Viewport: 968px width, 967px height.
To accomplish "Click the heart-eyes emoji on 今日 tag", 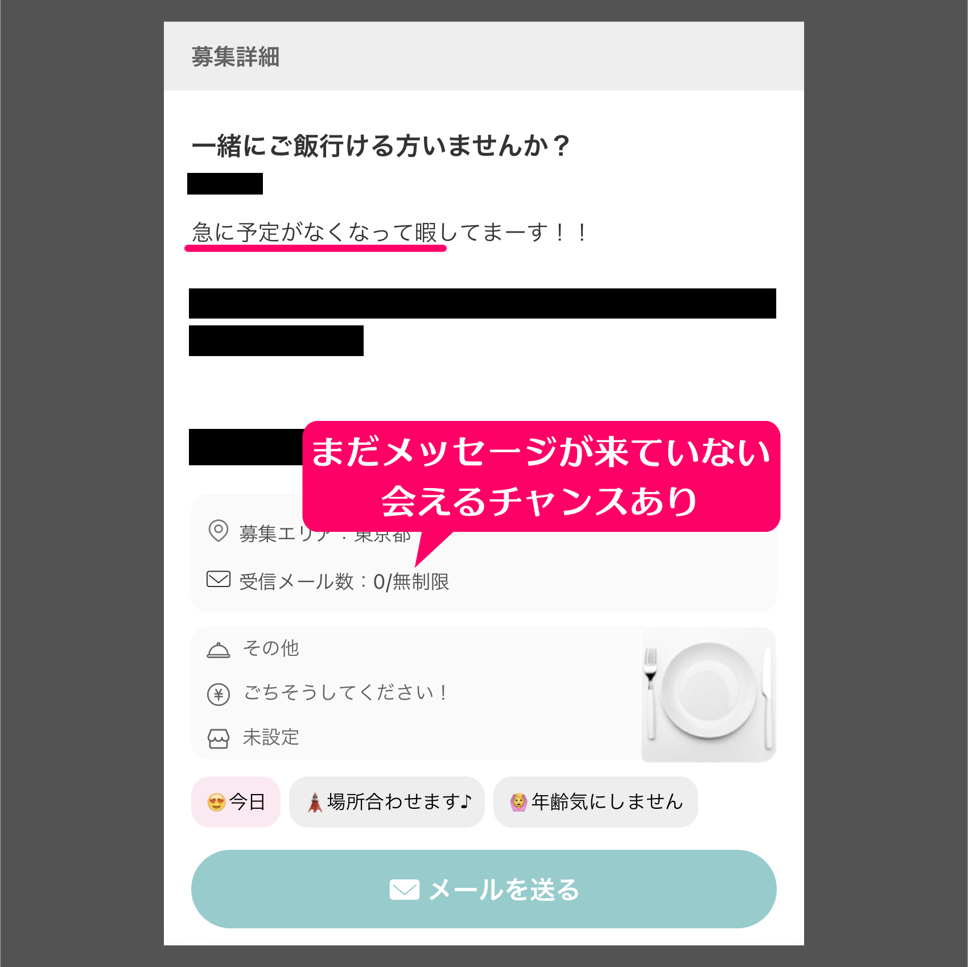I will tap(216, 802).
